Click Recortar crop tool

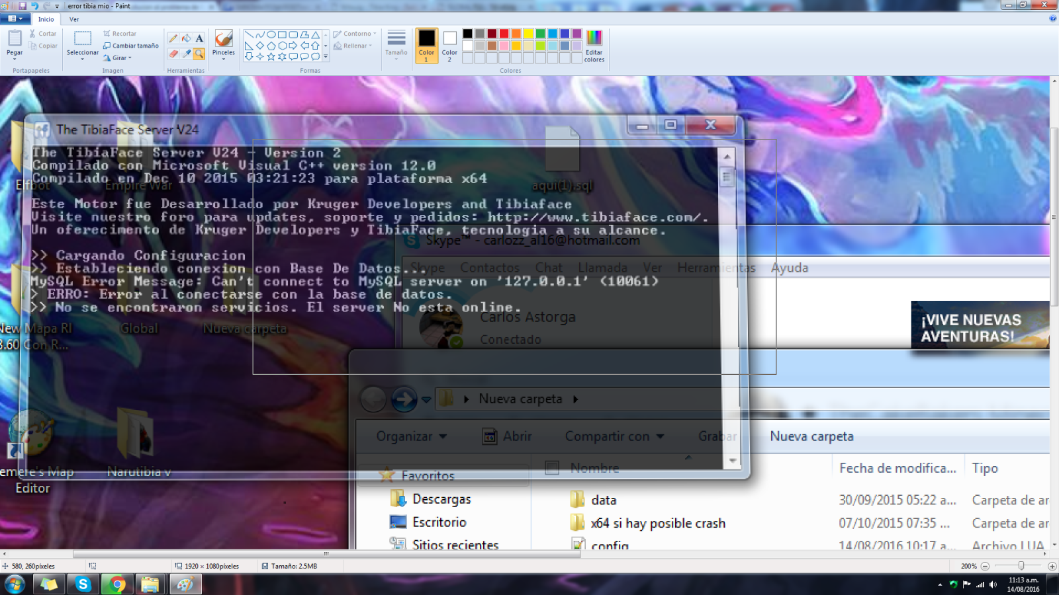[120, 34]
